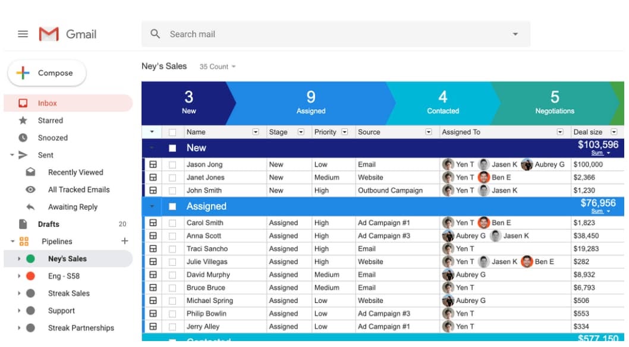629x347 pixels.
Task: Check the Assigned group checkbox
Action: (x=172, y=206)
